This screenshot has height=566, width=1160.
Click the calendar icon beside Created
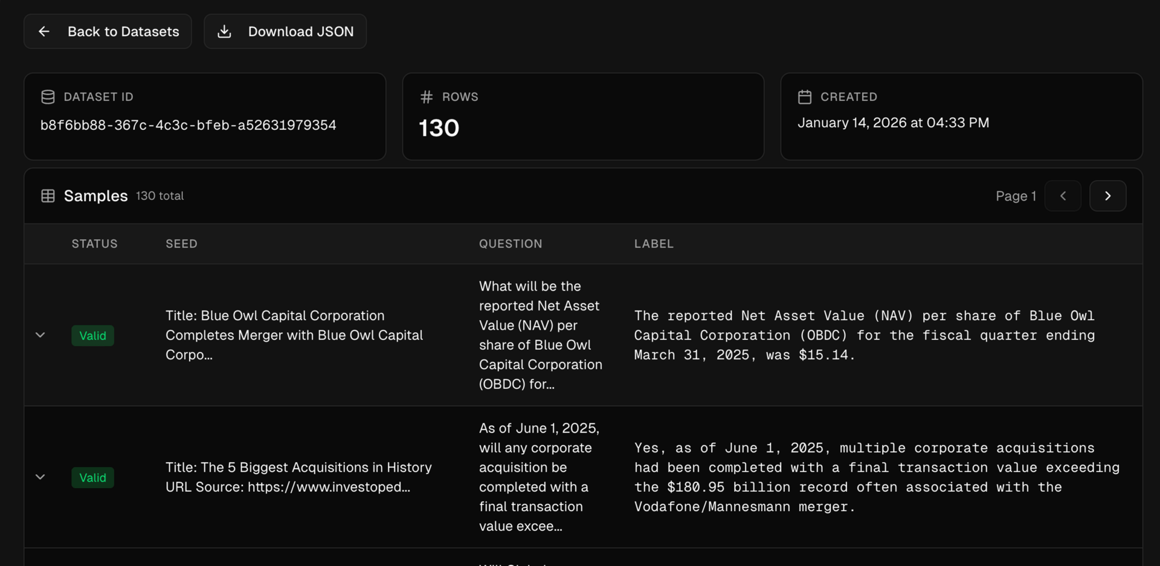[805, 97]
